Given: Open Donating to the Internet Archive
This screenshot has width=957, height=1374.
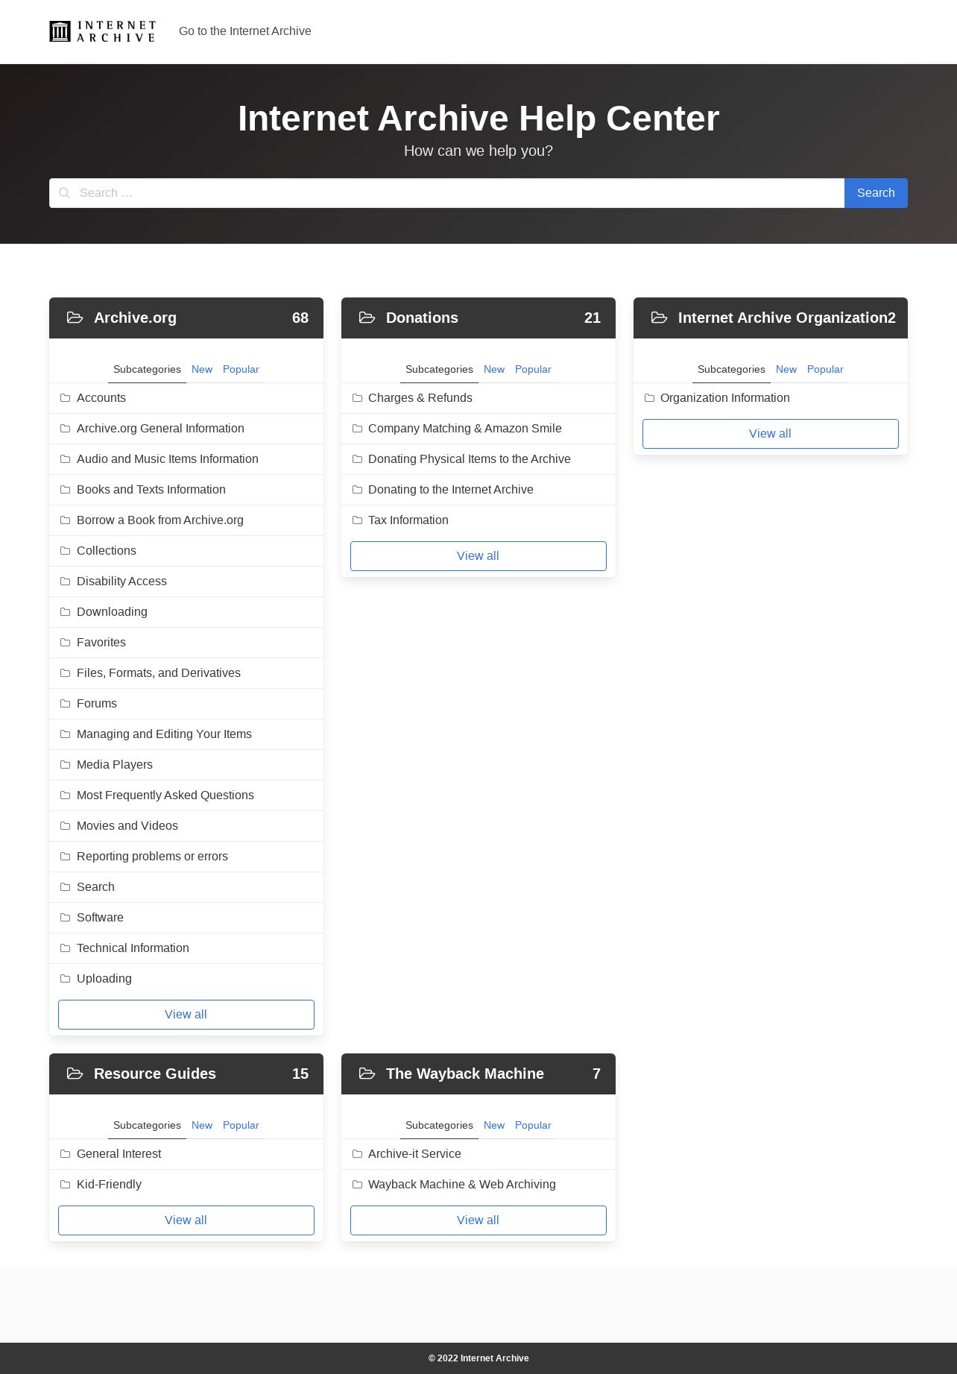Looking at the screenshot, I should [x=451, y=490].
